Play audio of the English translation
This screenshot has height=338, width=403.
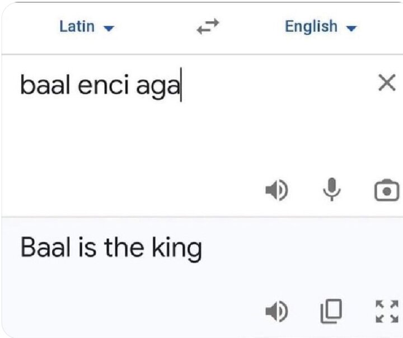click(277, 311)
